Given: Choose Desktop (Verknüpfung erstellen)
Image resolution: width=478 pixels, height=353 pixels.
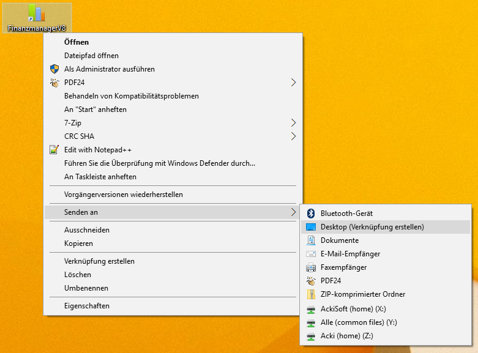Looking at the screenshot, I should pyautogui.click(x=386, y=227).
